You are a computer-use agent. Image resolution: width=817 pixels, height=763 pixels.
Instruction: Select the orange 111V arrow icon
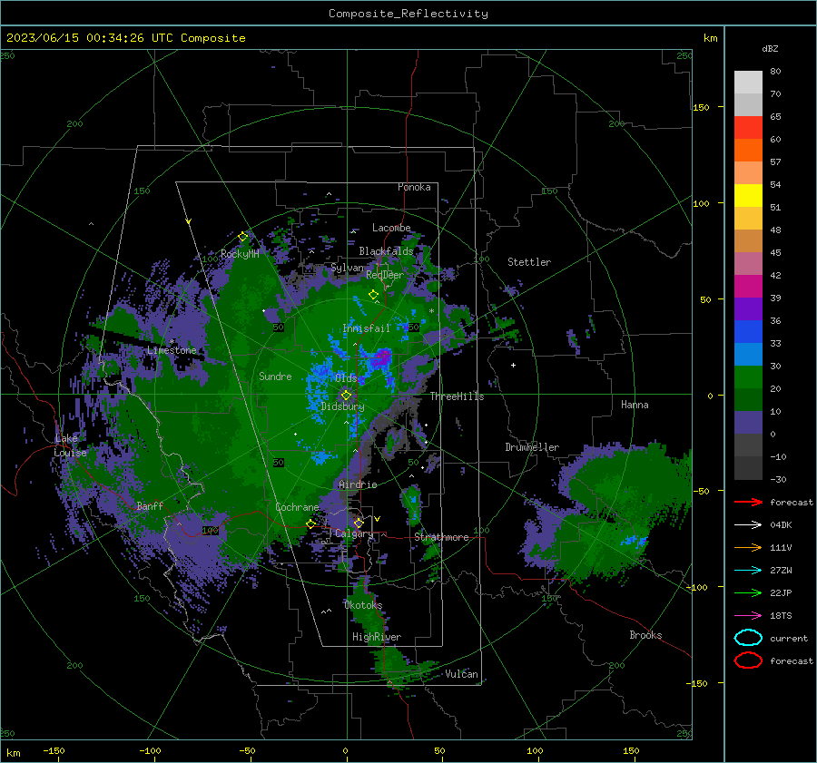748,547
